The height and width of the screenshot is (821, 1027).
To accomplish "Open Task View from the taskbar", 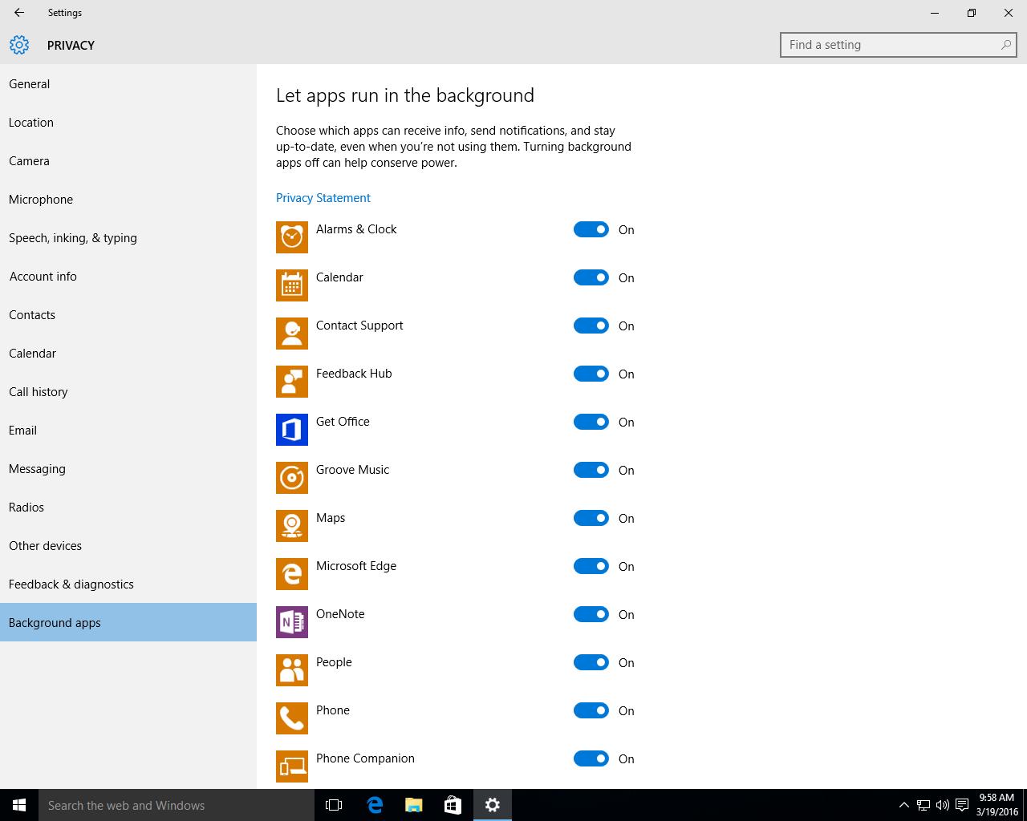I will (x=334, y=805).
